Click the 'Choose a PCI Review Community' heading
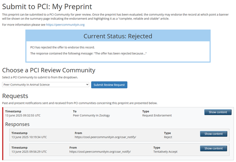The image size is (236, 162). 48,70
